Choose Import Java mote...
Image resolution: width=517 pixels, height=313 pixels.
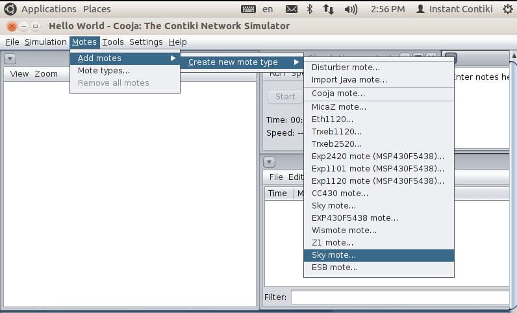click(x=379, y=80)
